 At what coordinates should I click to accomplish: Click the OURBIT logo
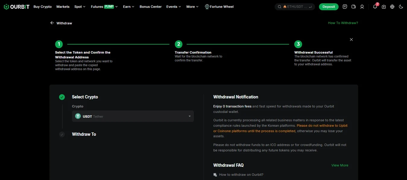(17, 7)
